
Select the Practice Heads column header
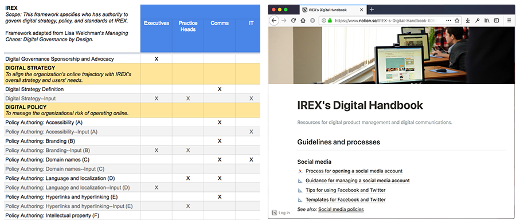[x=187, y=26]
